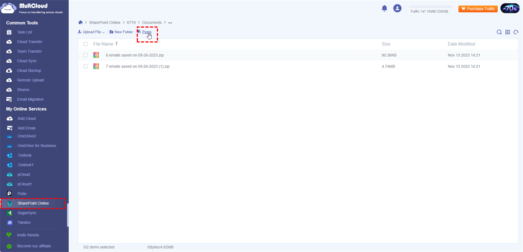Click the Shares icon
This screenshot has height=252, width=523.
(x=9, y=90)
